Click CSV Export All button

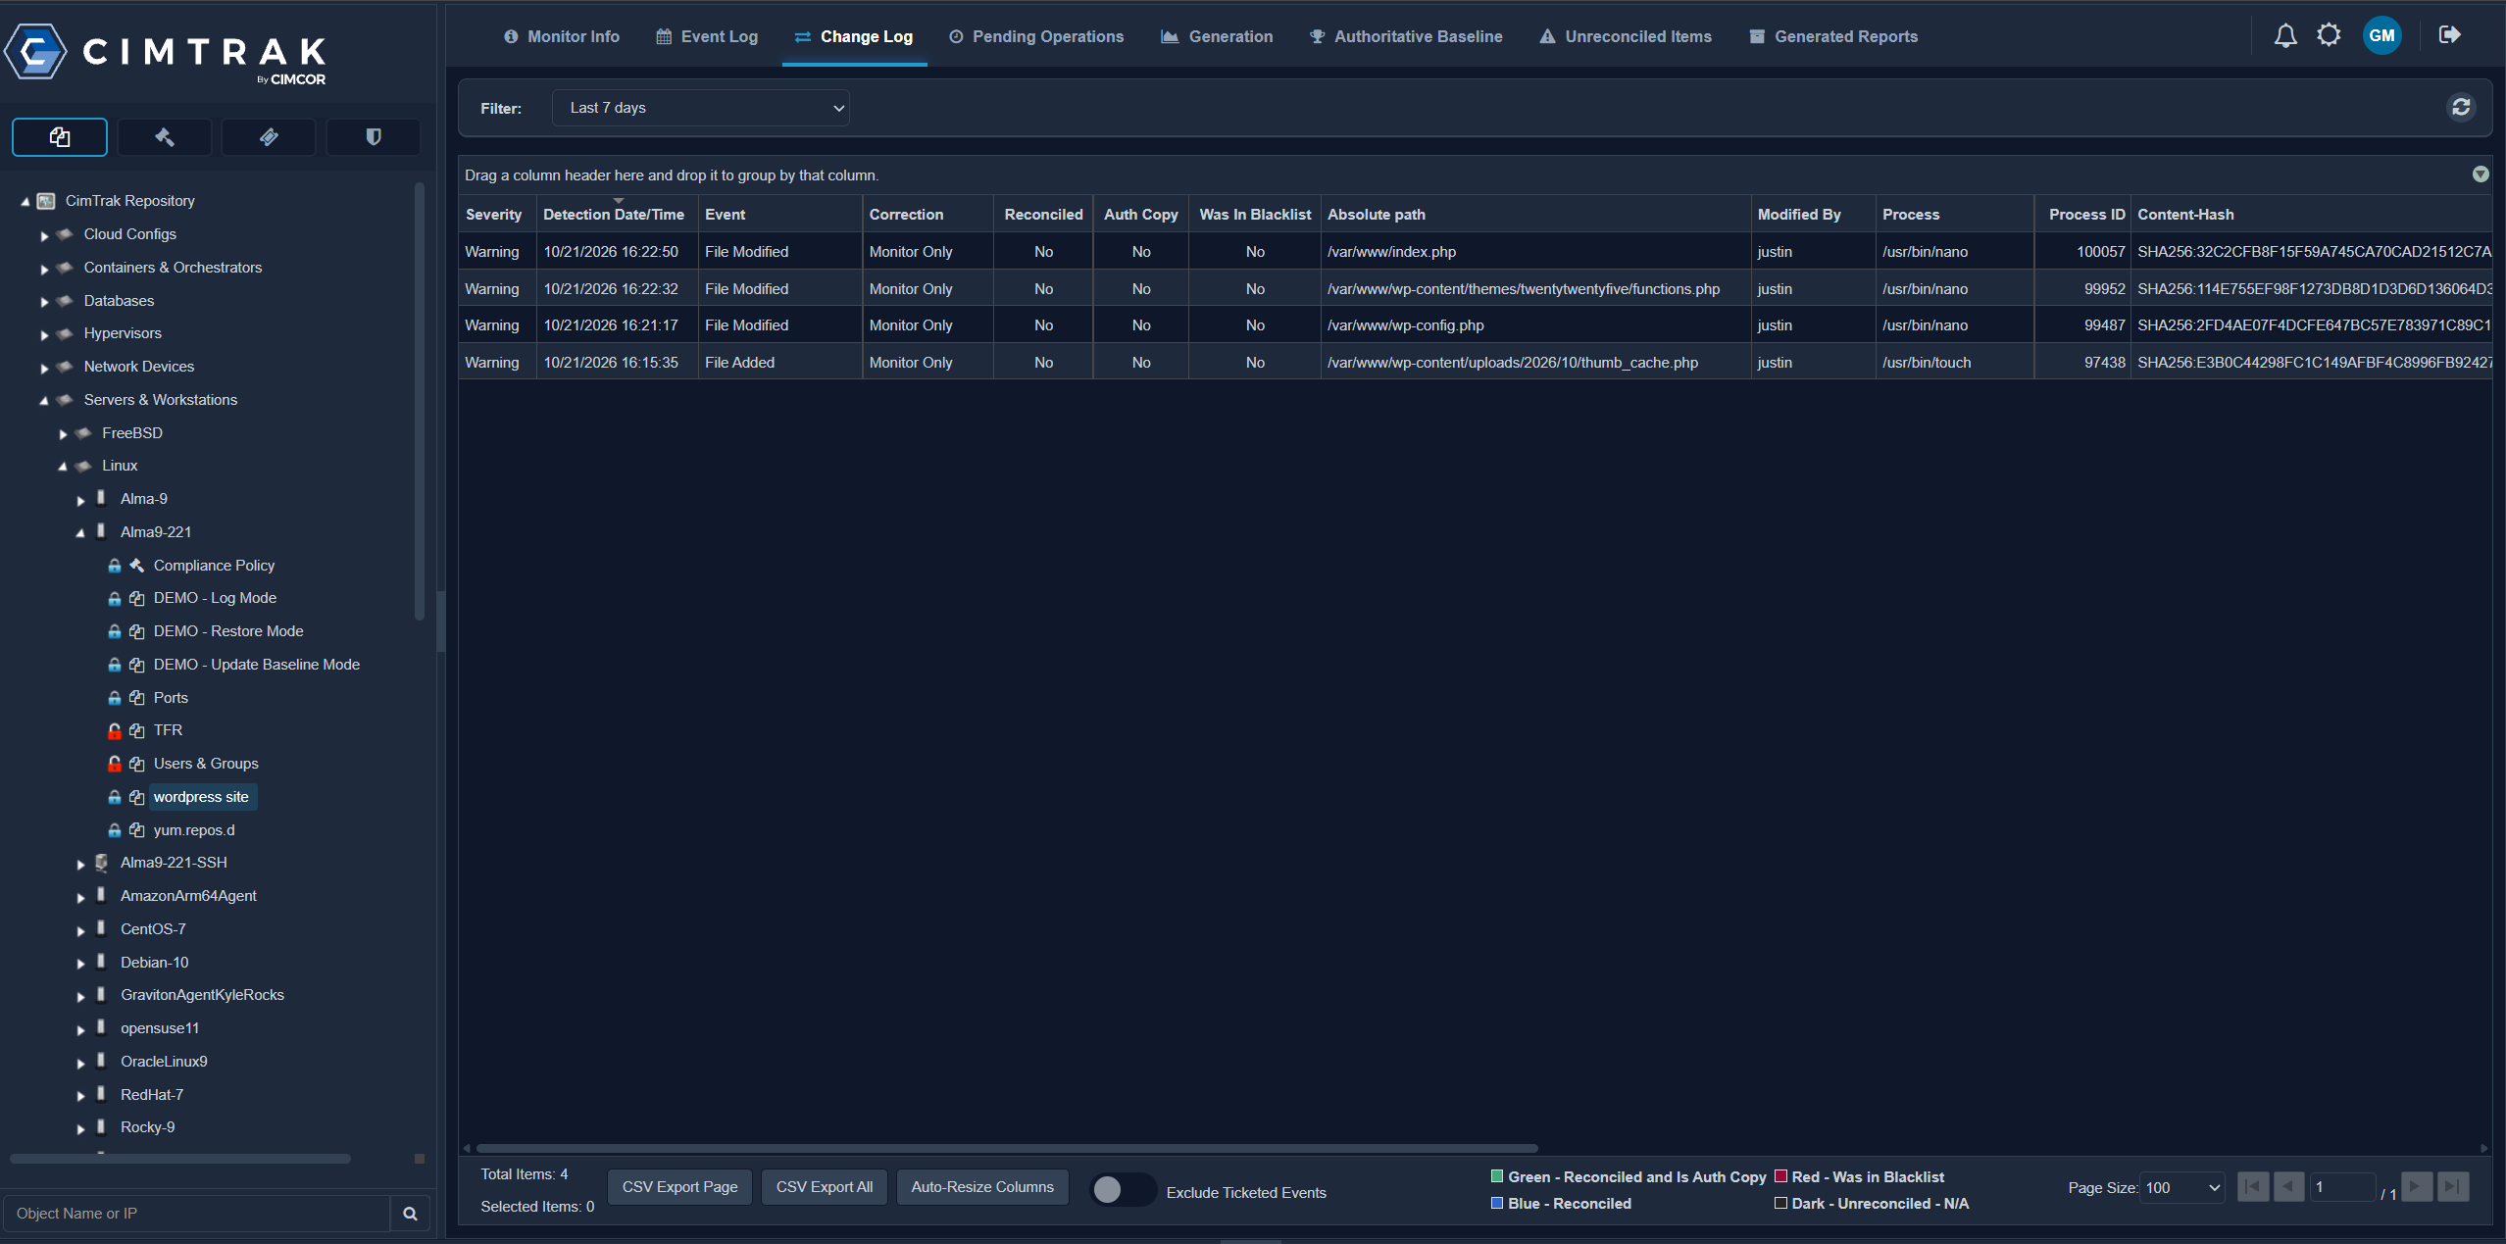click(825, 1187)
